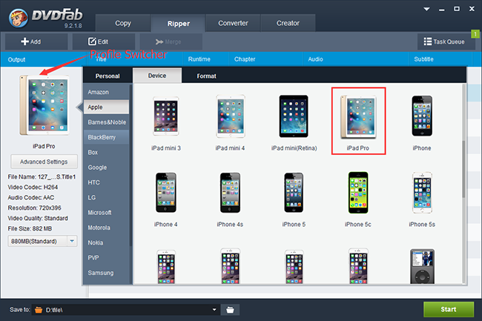Select Motorola in the brand list

point(106,228)
